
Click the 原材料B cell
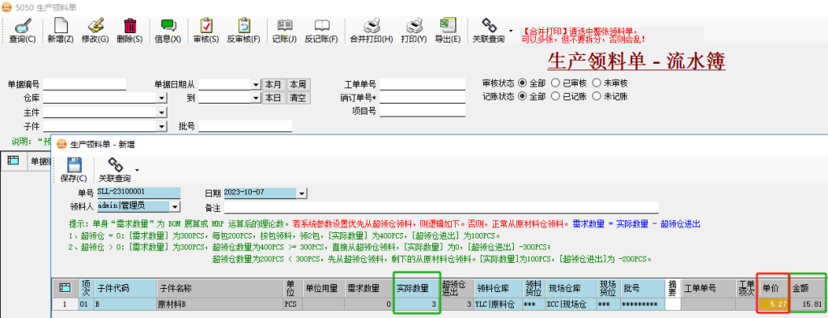(219, 304)
